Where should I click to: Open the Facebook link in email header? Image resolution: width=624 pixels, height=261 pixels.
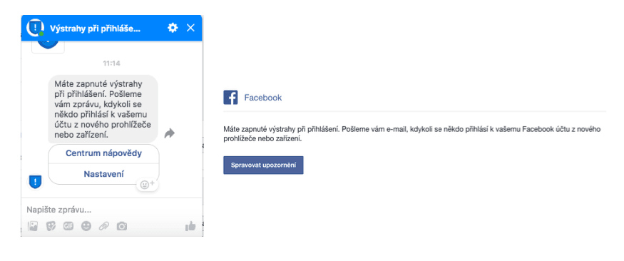tap(263, 98)
